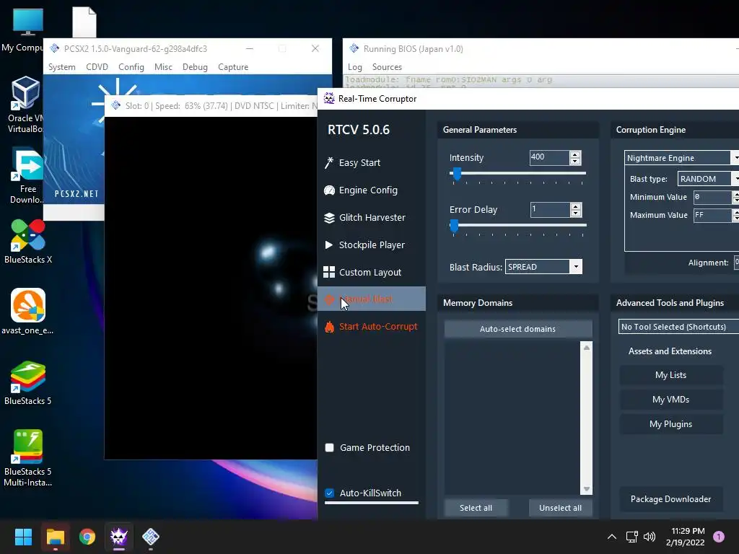The height and width of the screenshot is (554, 739).
Task: Open Custom Layout grid icon
Action: (329, 272)
